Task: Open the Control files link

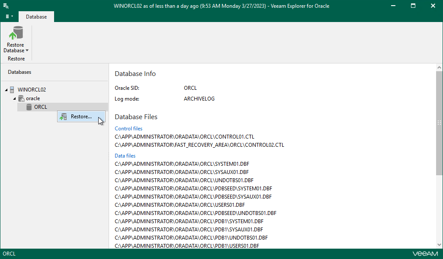Action: (x=128, y=128)
